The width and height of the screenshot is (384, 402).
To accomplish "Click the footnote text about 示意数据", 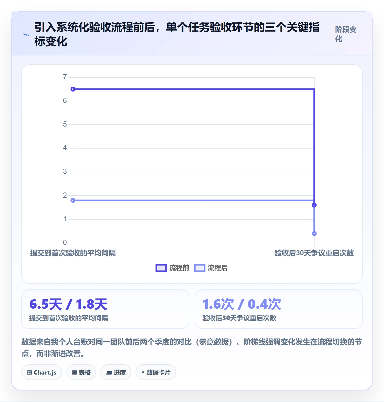I will click(192, 347).
